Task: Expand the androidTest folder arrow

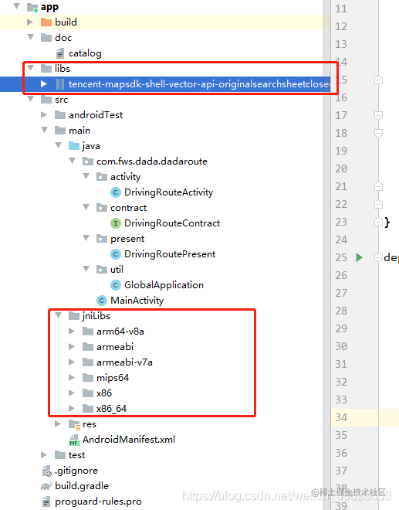Action: point(44,114)
